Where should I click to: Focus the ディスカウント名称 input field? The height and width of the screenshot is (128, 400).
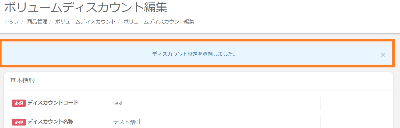point(214,122)
